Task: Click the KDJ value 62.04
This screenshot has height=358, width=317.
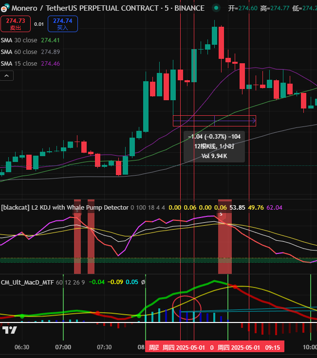Action: tap(274, 208)
